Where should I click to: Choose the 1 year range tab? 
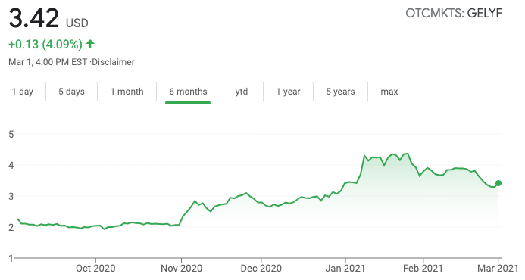[x=288, y=92]
